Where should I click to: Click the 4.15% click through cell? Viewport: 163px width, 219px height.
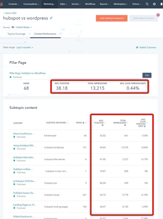click(145, 195)
